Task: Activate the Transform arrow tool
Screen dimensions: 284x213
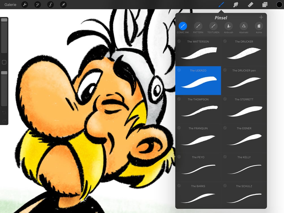Action: pos(63,5)
